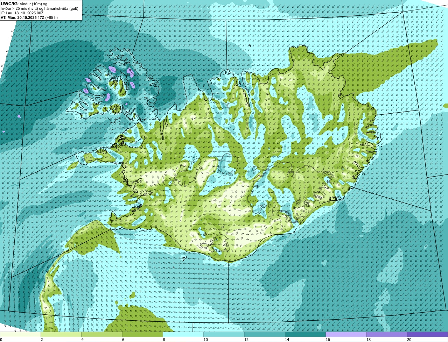
Task: Click the legend value "10"
Action: click(x=205, y=340)
